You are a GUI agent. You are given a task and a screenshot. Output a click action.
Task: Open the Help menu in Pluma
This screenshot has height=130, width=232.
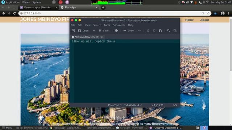point(130,25)
